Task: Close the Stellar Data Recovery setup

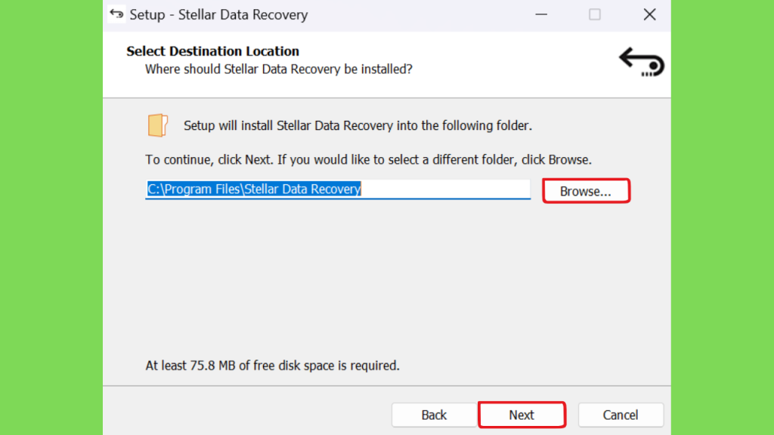Action: click(649, 14)
